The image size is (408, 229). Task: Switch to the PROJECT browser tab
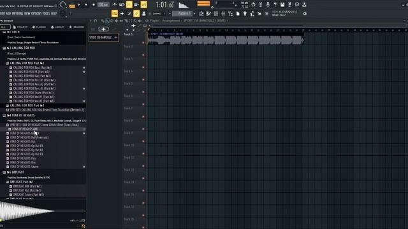20,27
